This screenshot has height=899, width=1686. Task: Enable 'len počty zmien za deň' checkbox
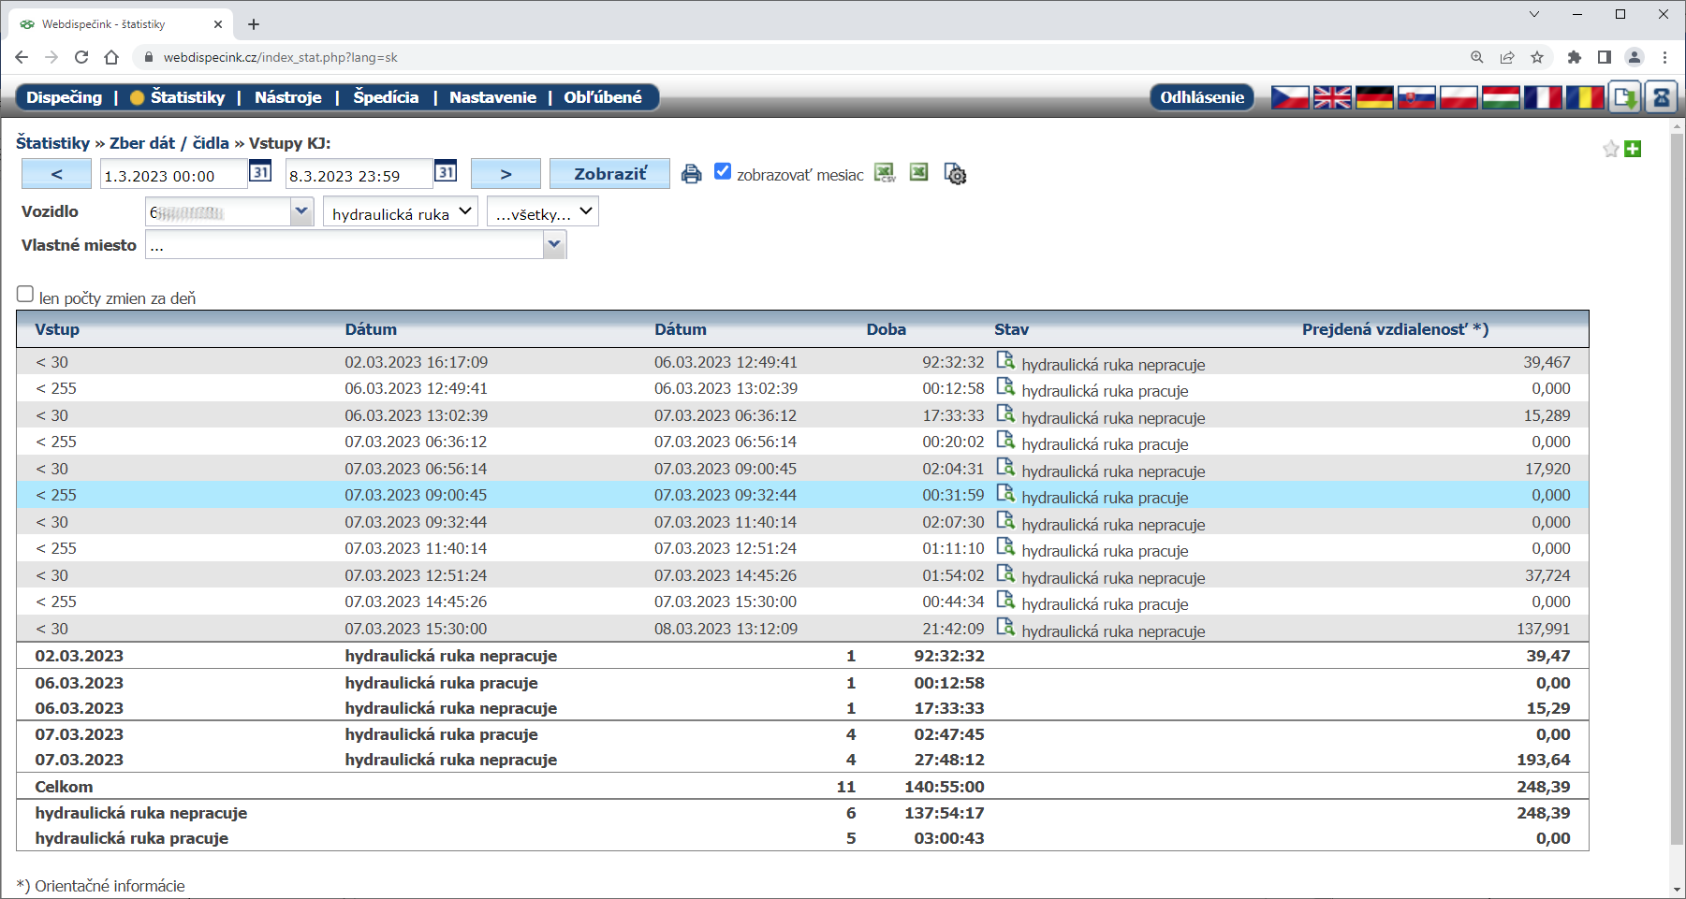pyautogui.click(x=25, y=294)
